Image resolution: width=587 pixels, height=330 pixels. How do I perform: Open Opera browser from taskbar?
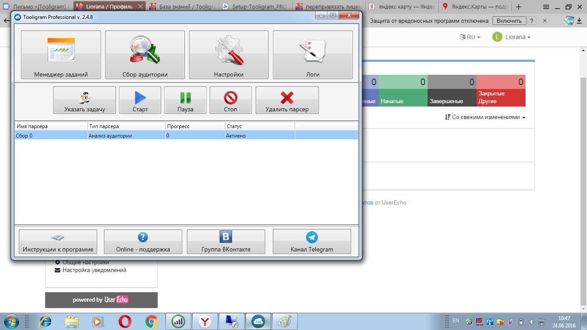125,321
